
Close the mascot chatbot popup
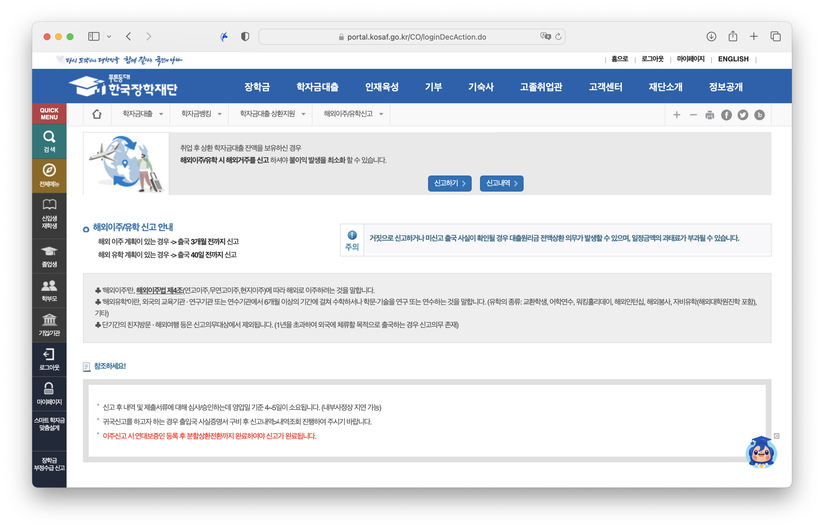point(776,436)
